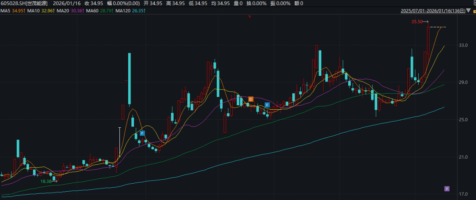476x200 pixels.
Task: Click the 605028.SH[世茂能源] stock name
Action: click(24, 3)
